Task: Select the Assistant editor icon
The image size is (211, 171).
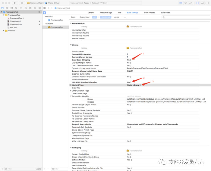Action: click(186, 3)
